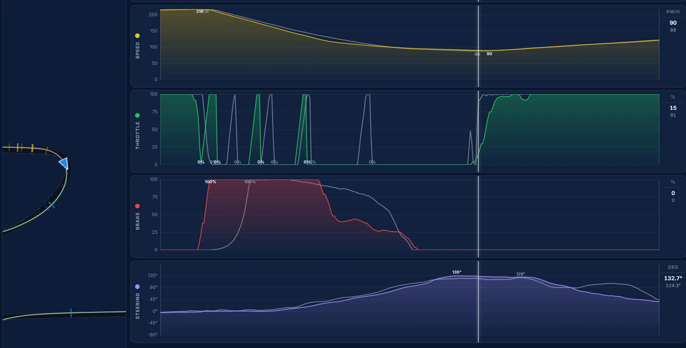Click the throttle comparison readout 91
Image resolution: width=686 pixels, height=348 pixels.
point(673,115)
